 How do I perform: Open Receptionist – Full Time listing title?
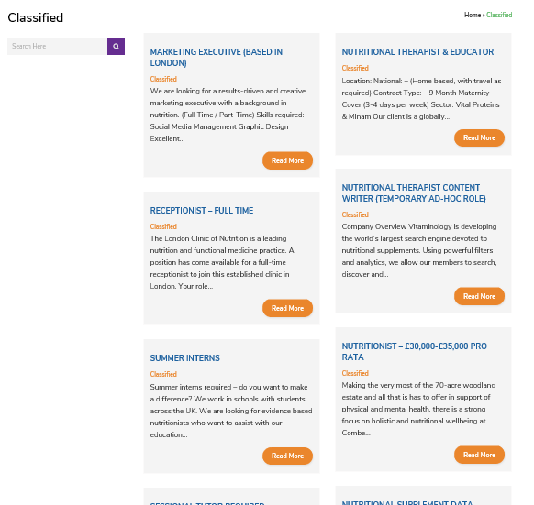[x=202, y=211]
